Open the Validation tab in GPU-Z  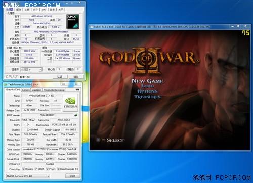tap(36, 90)
